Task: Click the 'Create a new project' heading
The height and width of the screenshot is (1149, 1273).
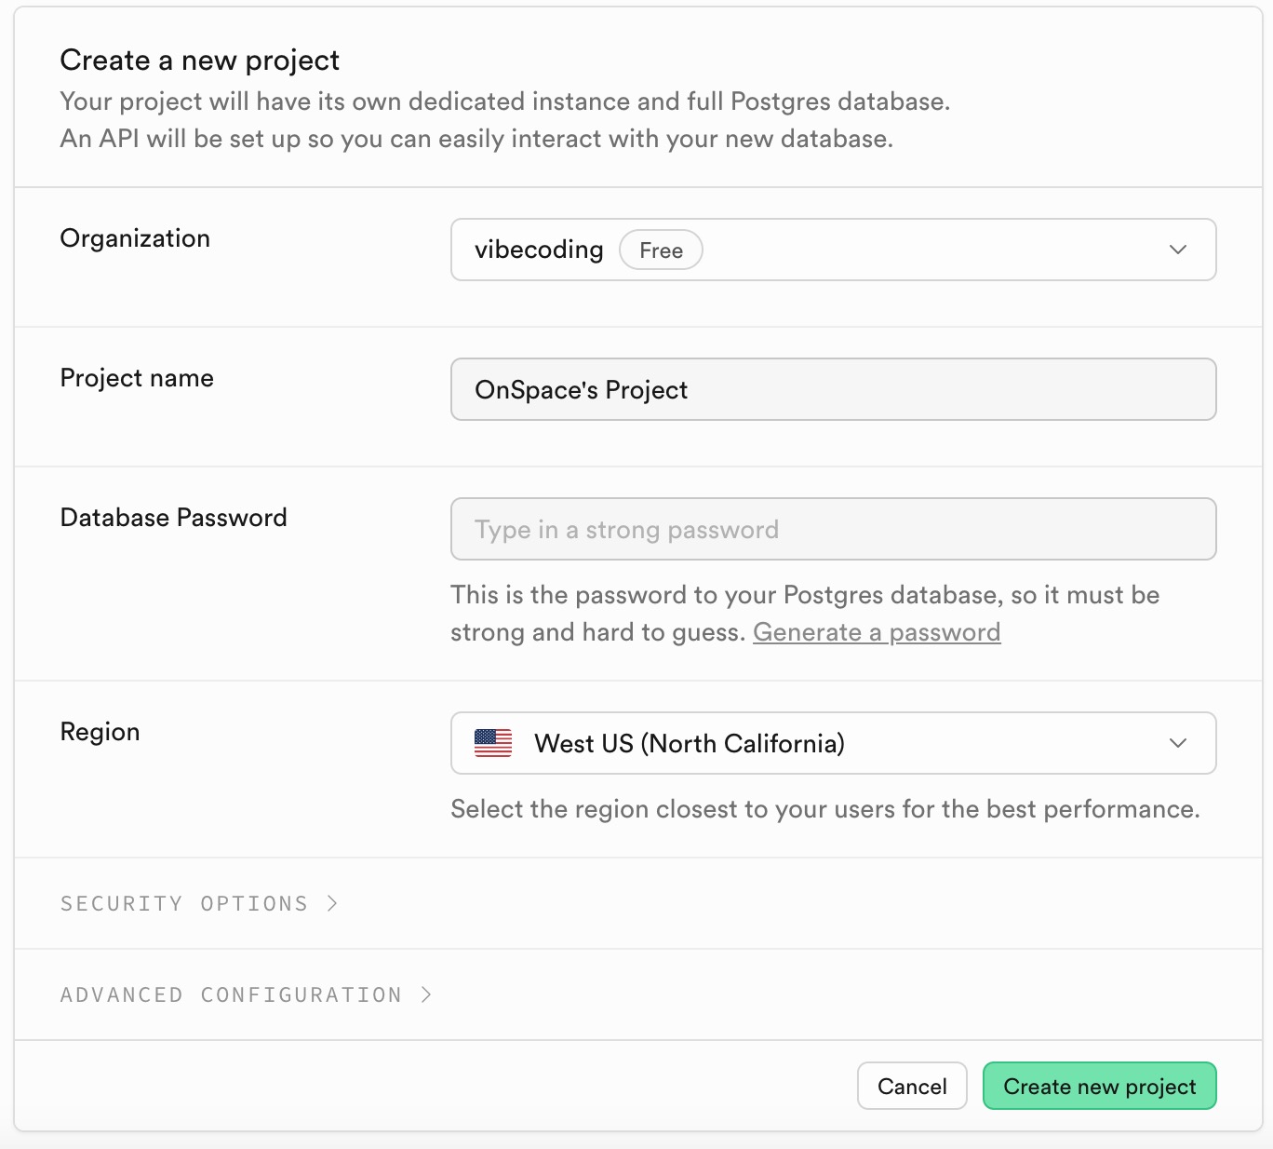Action: [x=200, y=61]
